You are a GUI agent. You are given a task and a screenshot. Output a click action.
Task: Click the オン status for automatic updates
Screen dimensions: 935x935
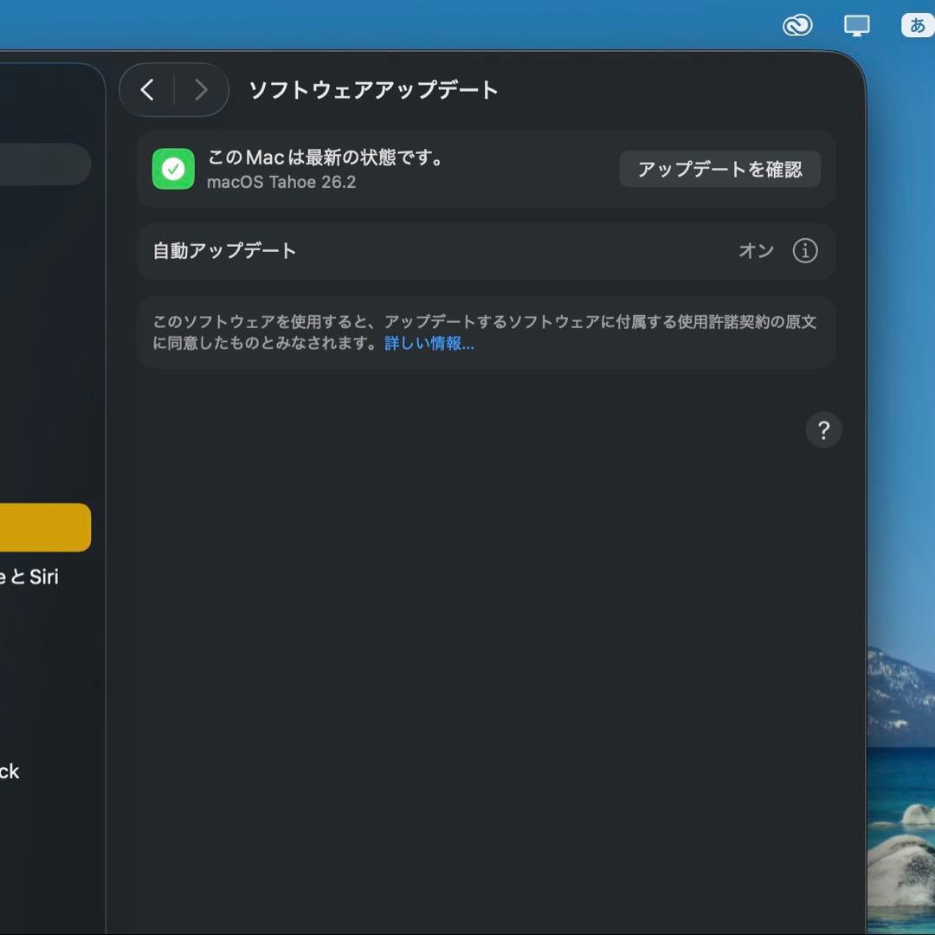click(755, 251)
